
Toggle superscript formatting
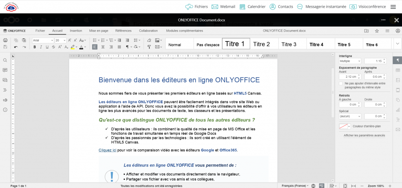(x=60, y=47)
